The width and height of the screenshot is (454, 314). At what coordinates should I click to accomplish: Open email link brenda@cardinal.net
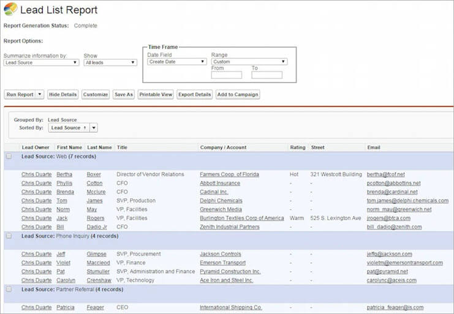click(392, 192)
